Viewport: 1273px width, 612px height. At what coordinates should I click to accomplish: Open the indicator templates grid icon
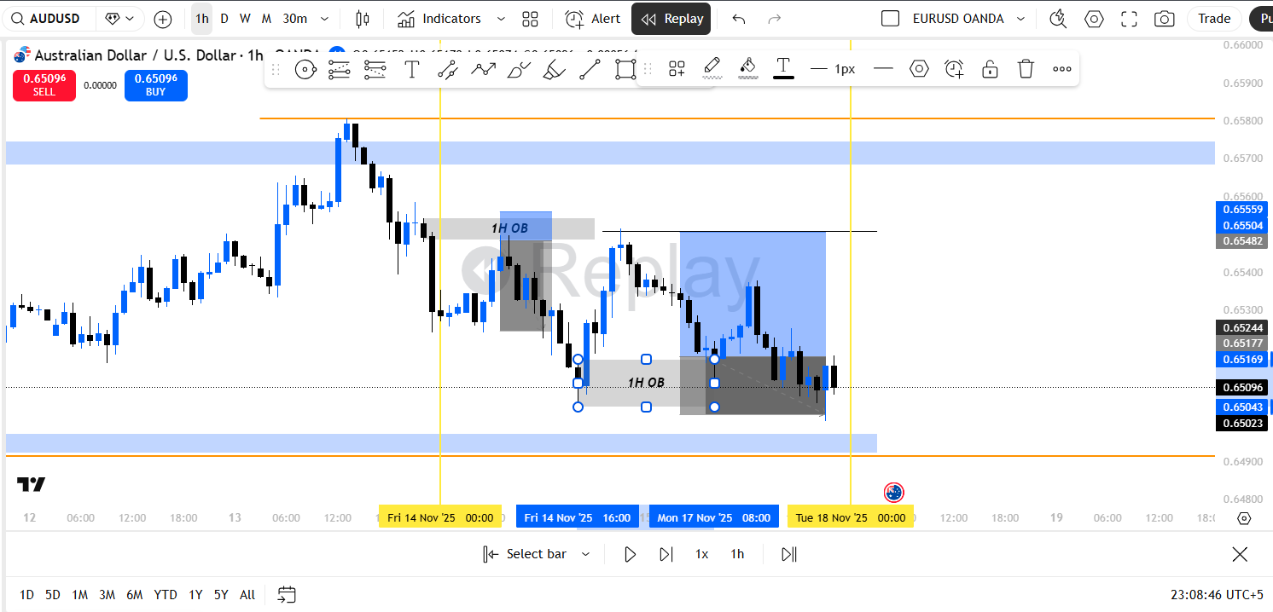(530, 19)
